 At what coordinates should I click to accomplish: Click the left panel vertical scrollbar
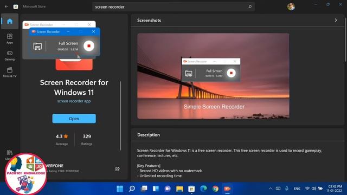[x=120, y=115]
